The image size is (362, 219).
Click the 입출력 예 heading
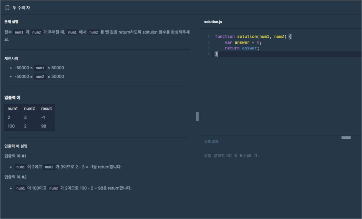click(x=12, y=97)
